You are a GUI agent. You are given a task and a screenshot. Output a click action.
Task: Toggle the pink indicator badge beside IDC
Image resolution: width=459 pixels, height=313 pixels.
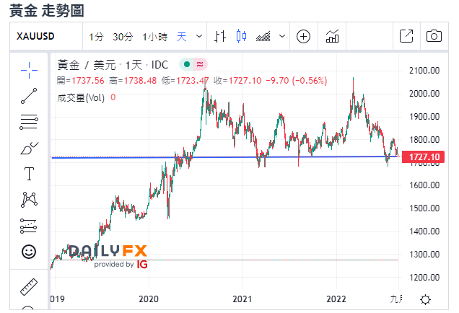(x=198, y=63)
